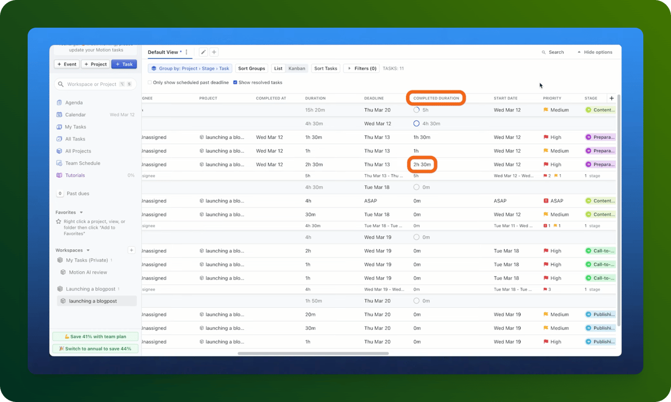Click Hide options to collapse the toolbar
Viewport: 671px width, 402px height.
tap(595, 52)
